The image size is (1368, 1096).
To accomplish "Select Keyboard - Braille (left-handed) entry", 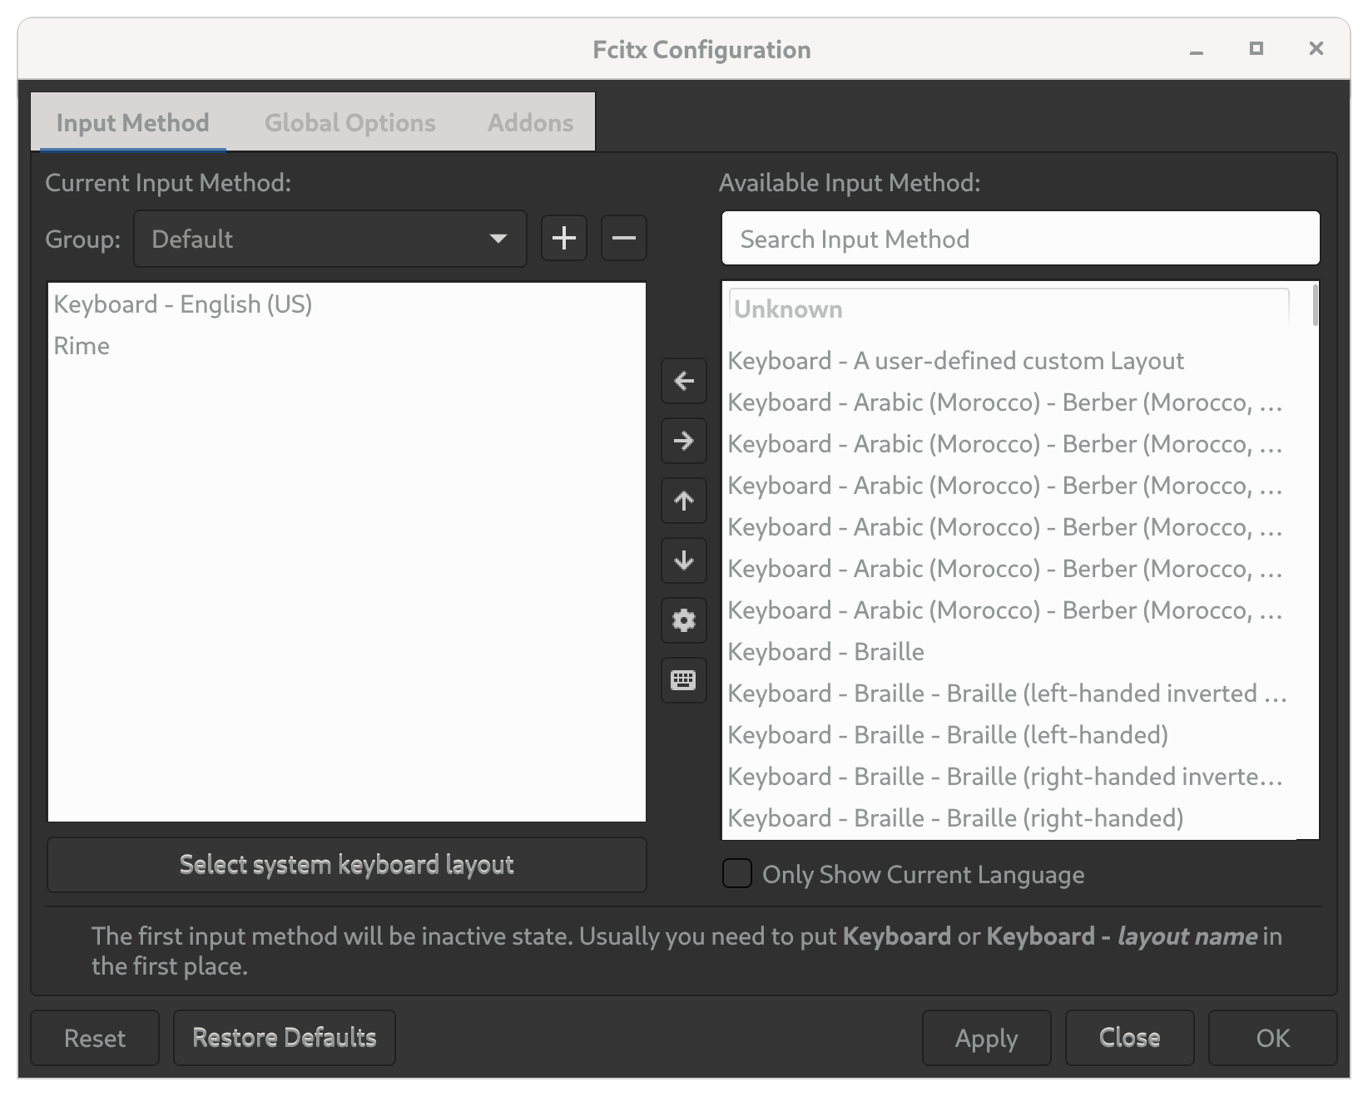I will pyautogui.click(x=948, y=735).
